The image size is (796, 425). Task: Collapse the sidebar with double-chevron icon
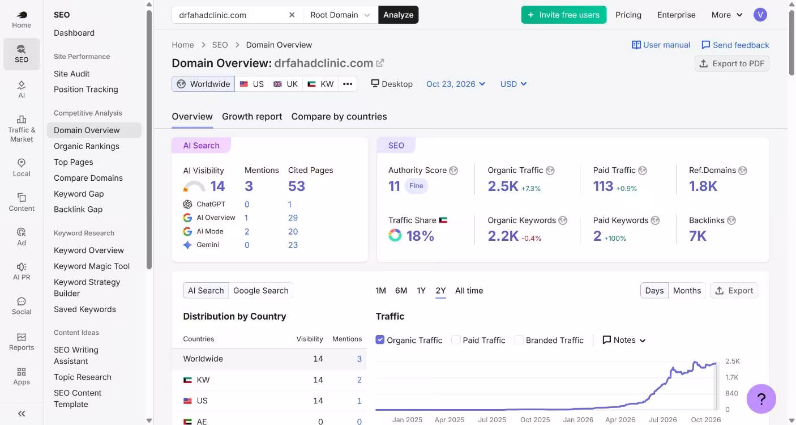click(22, 414)
